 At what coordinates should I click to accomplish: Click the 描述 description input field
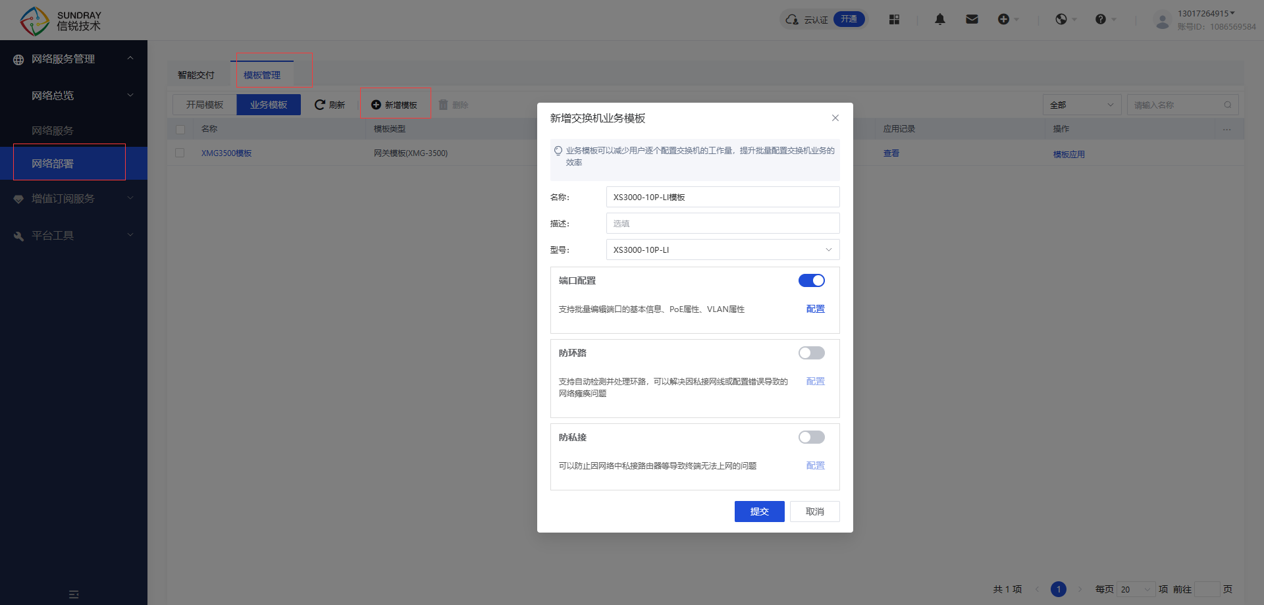pyautogui.click(x=722, y=223)
